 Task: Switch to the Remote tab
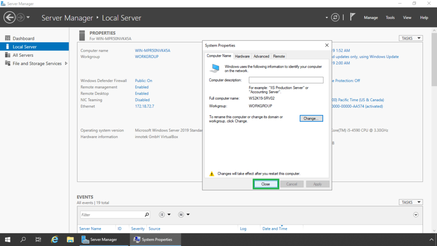pyautogui.click(x=279, y=56)
